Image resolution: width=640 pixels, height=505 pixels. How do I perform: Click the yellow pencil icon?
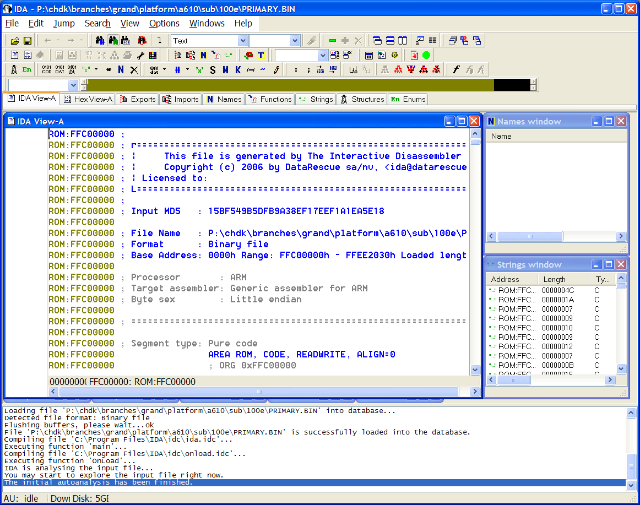(276, 69)
